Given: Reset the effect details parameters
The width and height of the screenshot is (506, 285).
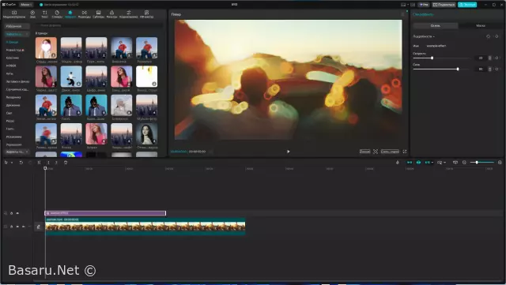Looking at the screenshot, I should coord(489,36).
